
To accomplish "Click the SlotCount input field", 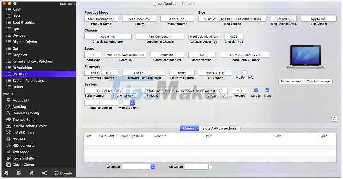I will pos(196,167).
